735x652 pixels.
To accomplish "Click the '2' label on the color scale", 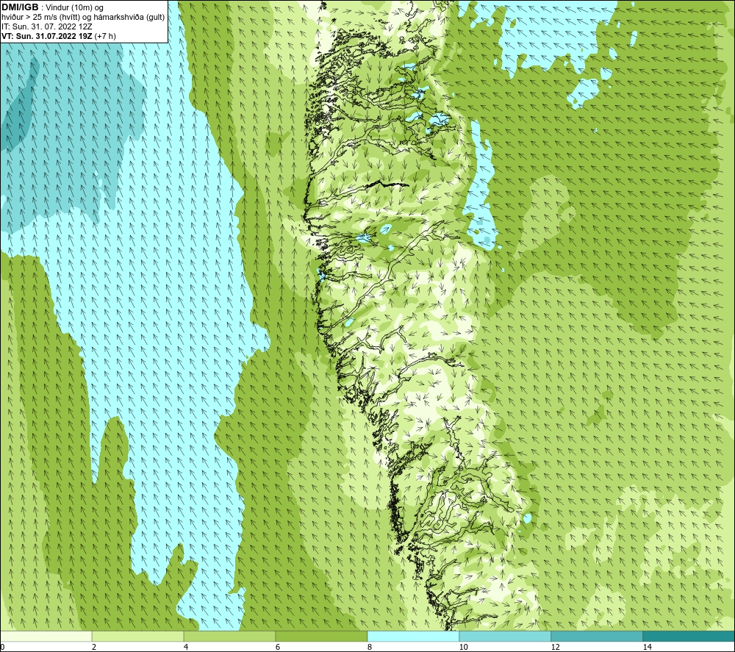I will click(94, 647).
